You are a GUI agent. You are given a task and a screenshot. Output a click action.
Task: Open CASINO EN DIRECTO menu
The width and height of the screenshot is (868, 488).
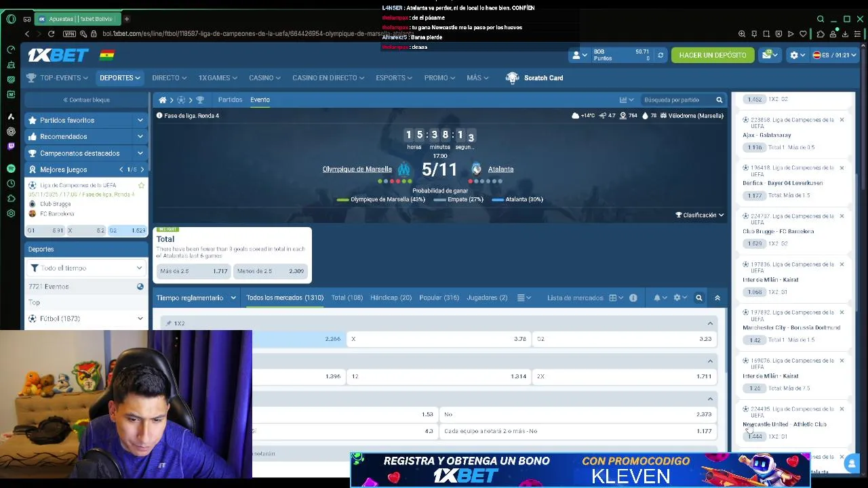pos(328,78)
